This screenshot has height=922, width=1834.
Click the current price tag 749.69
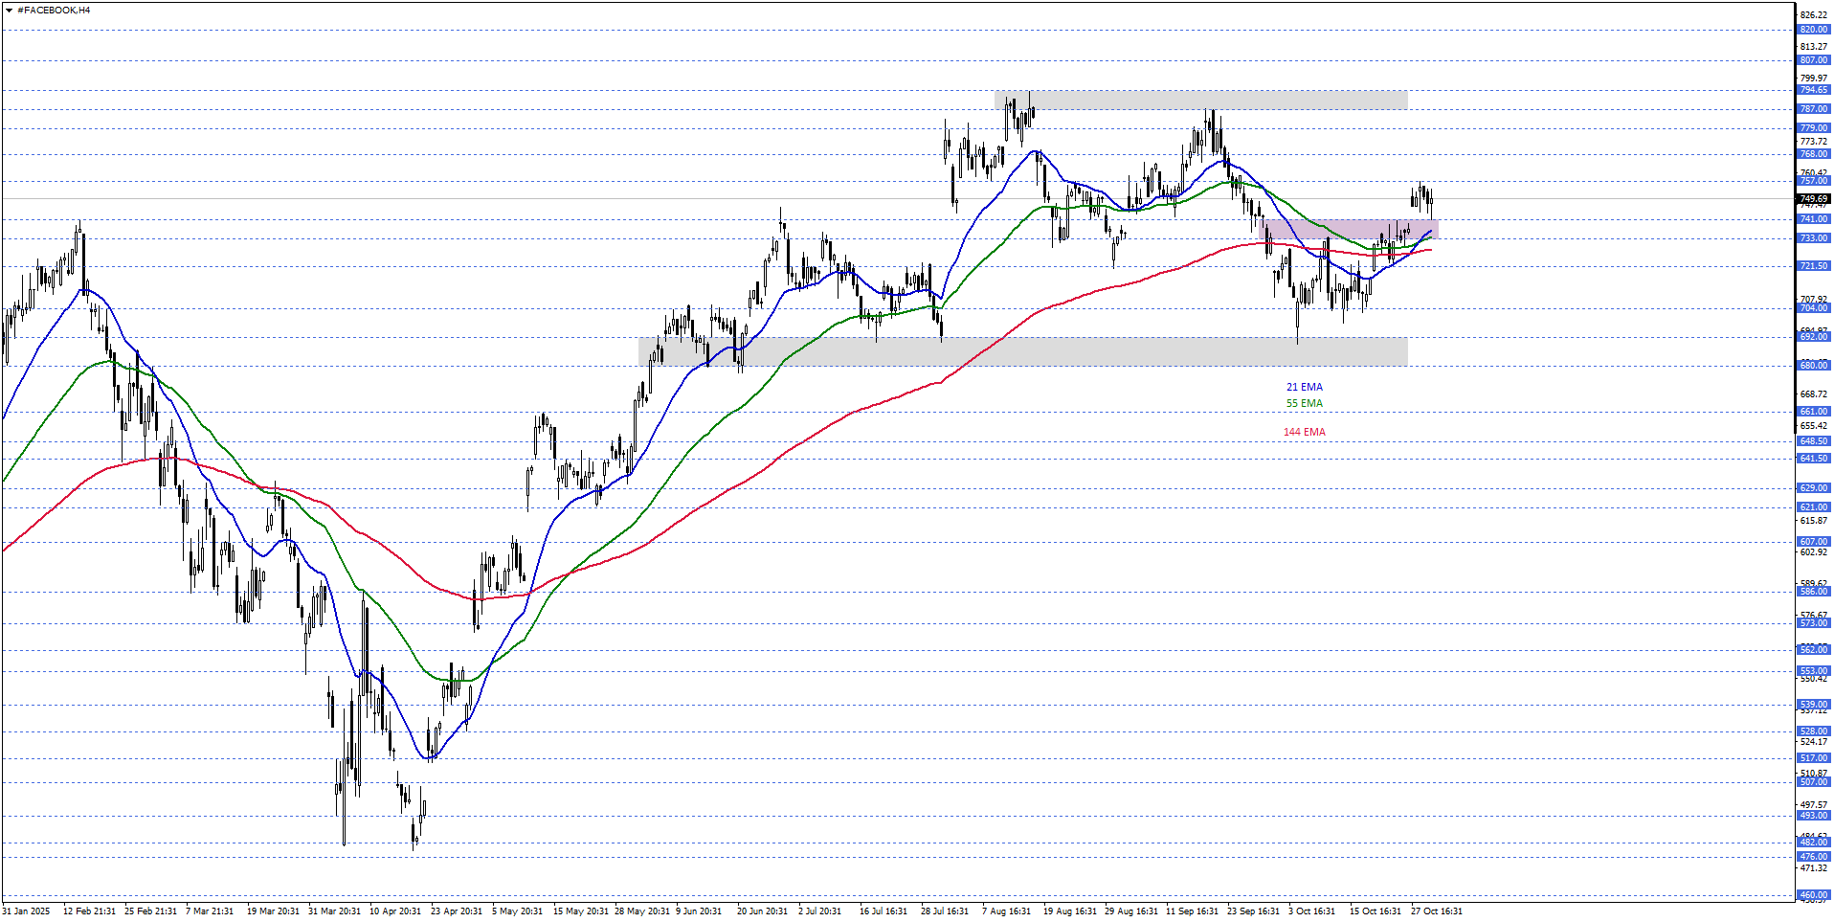point(1813,199)
